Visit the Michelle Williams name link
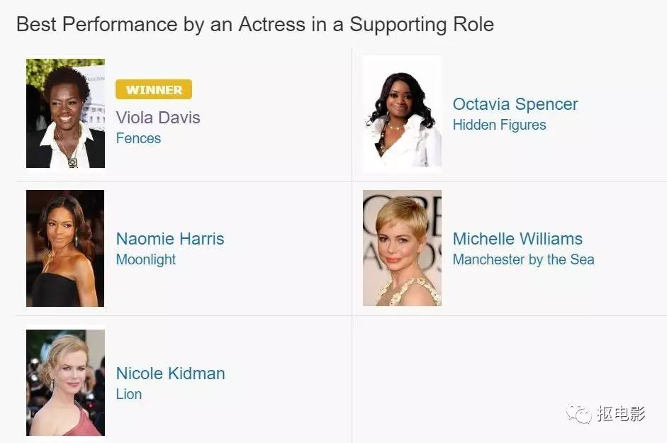Viewport: 667px width, 443px height. (517, 239)
